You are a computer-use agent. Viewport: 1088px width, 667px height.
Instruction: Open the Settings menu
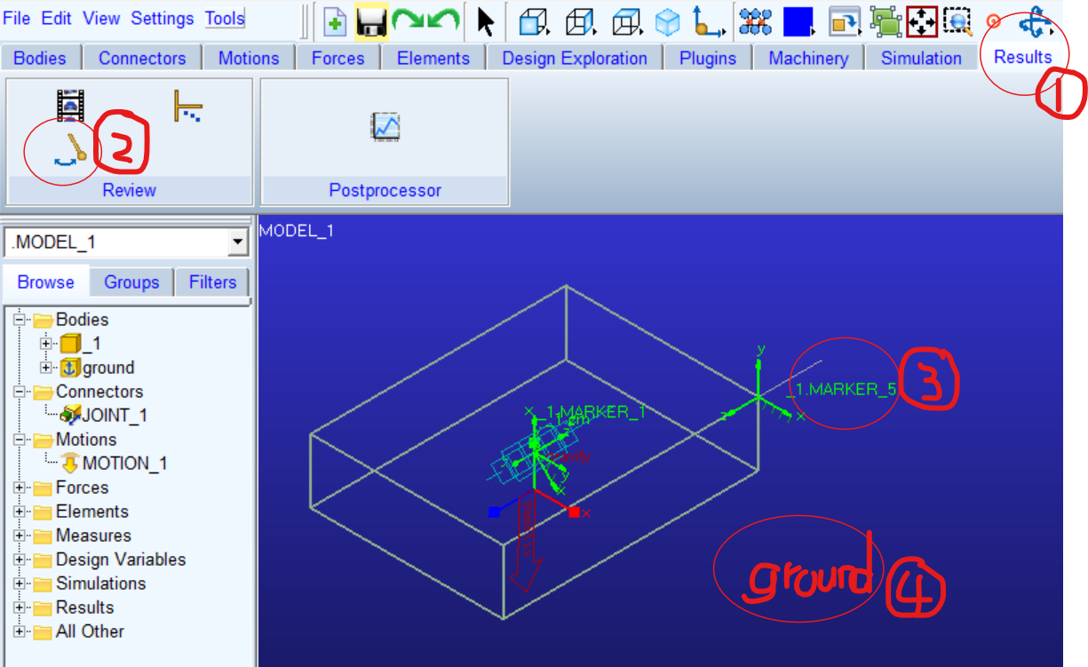[163, 19]
